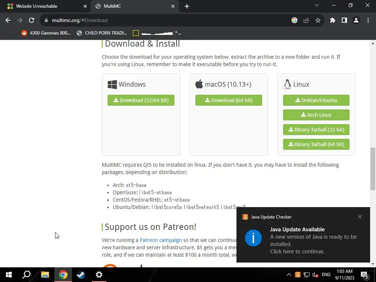The width and height of the screenshot is (376, 282).
Task: Go back to the previous page
Action: tap(8, 21)
